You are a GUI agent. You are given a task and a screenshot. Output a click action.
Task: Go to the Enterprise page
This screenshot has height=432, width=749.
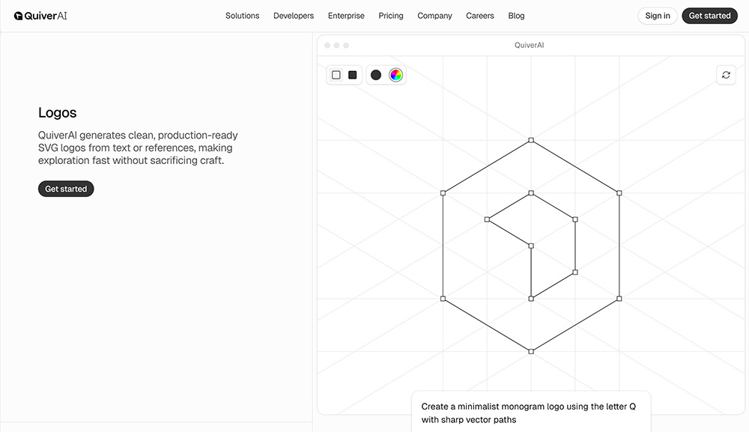pos(346,16)
